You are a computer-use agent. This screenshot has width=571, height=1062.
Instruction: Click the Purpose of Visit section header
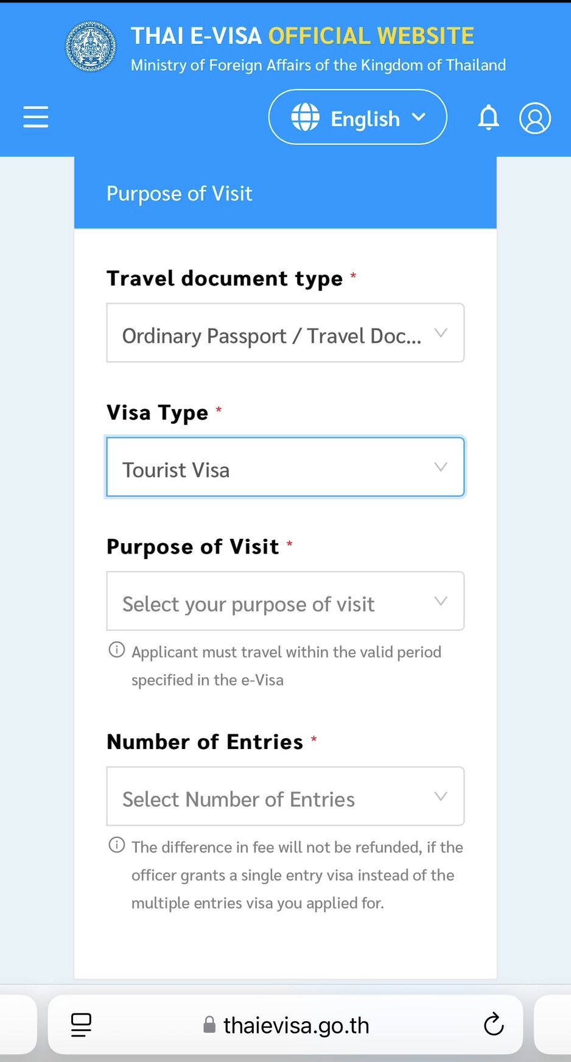[x=180, y=194]
